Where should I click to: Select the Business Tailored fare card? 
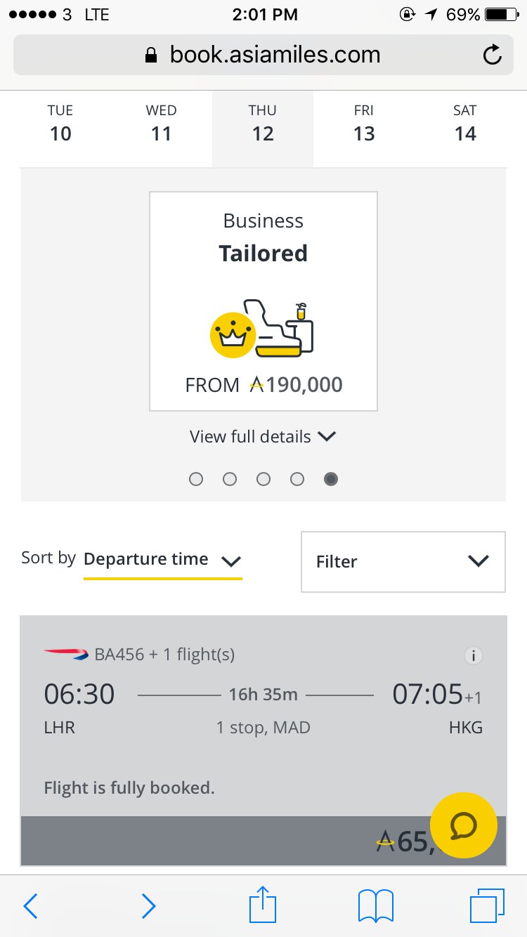pos(263,301)
